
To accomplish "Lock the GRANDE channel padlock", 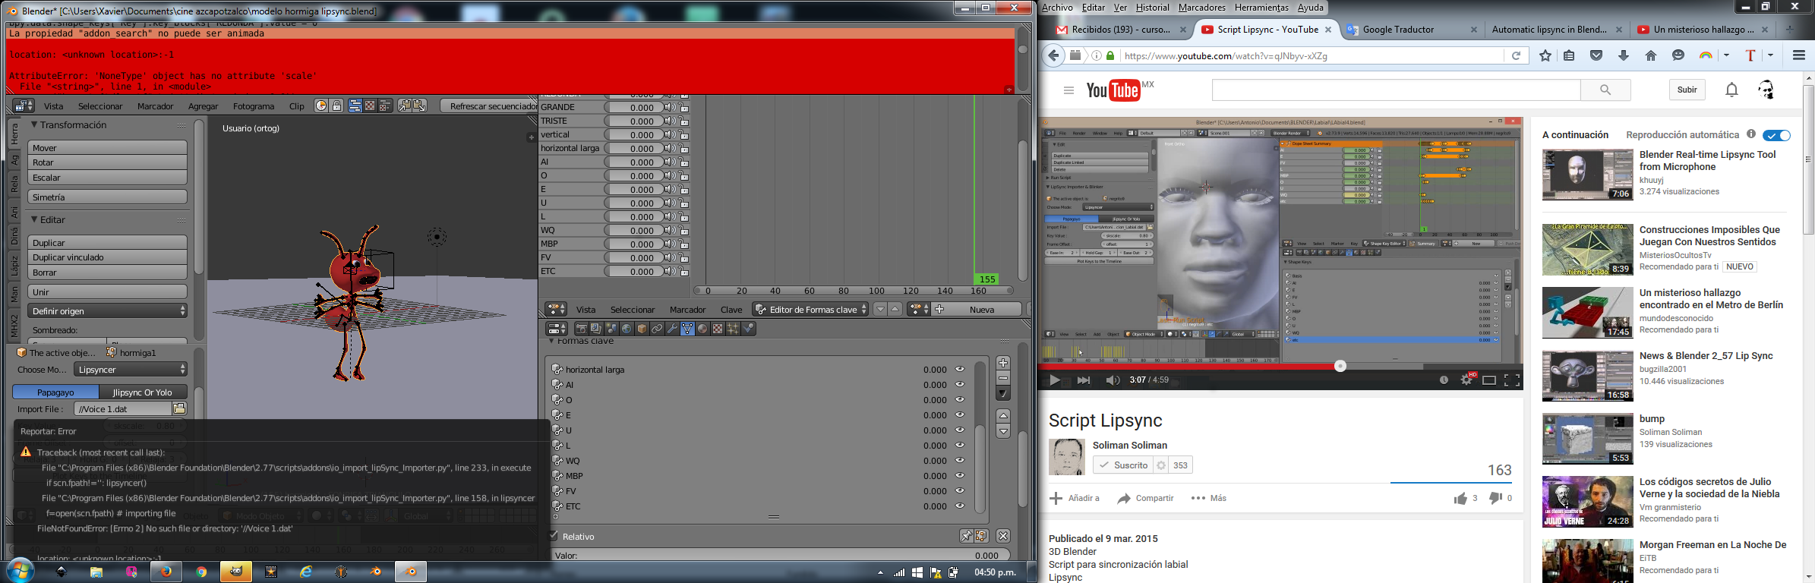I will 683,107.
